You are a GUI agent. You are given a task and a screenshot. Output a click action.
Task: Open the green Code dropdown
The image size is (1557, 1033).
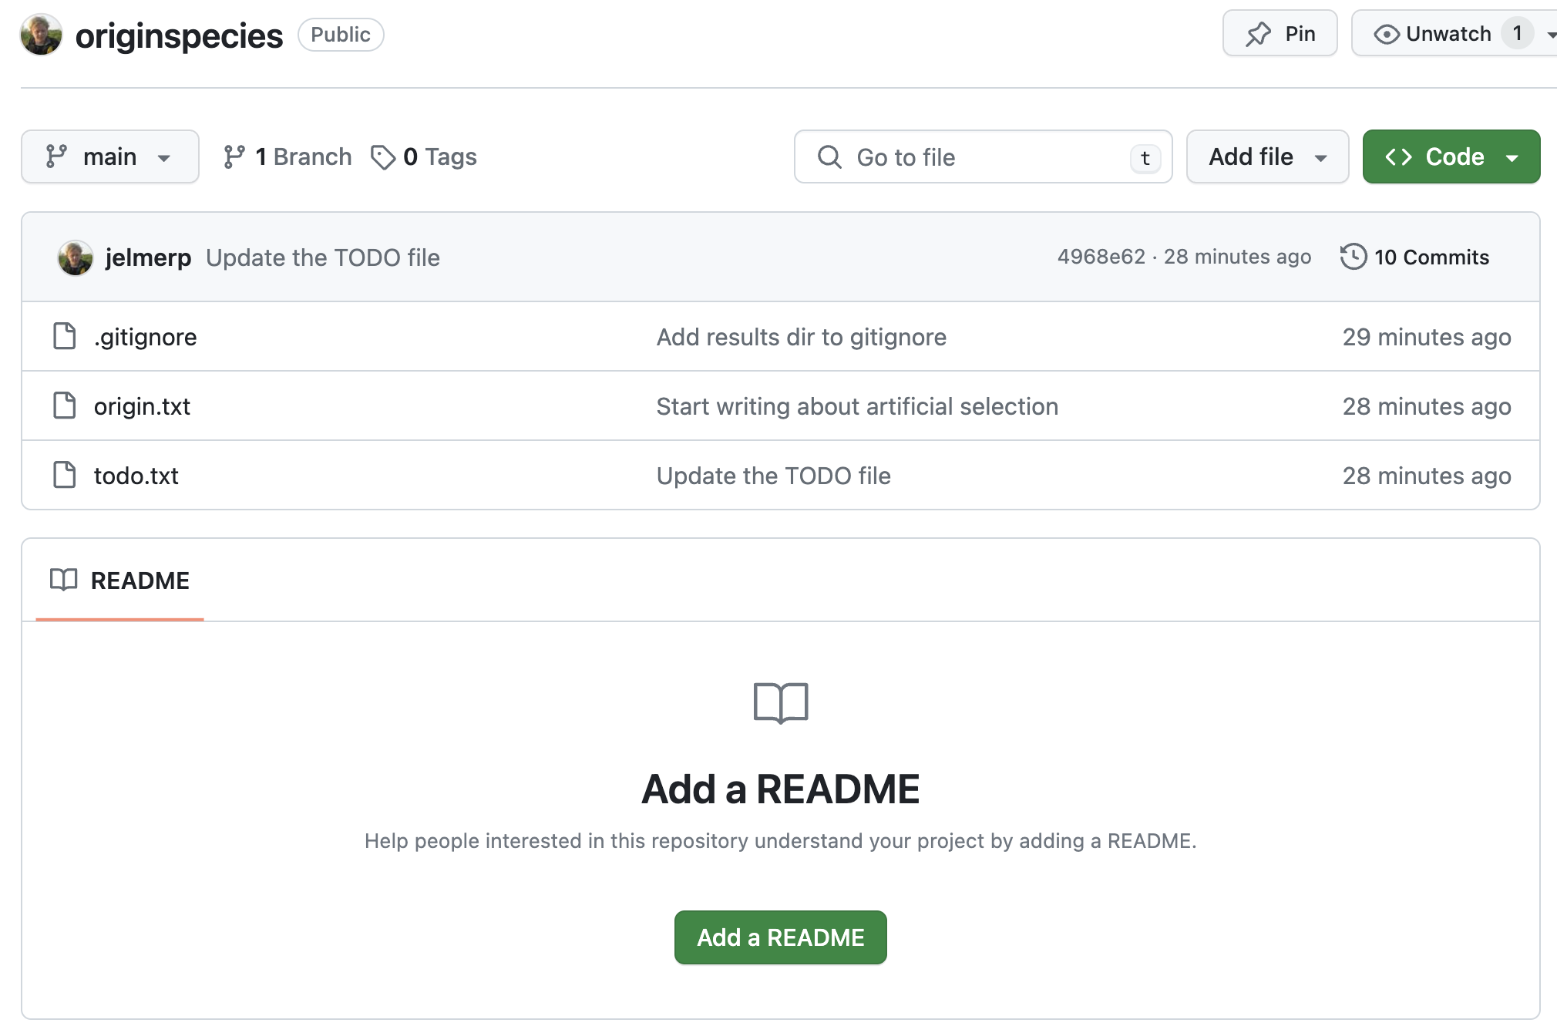tap(1451, 157)
